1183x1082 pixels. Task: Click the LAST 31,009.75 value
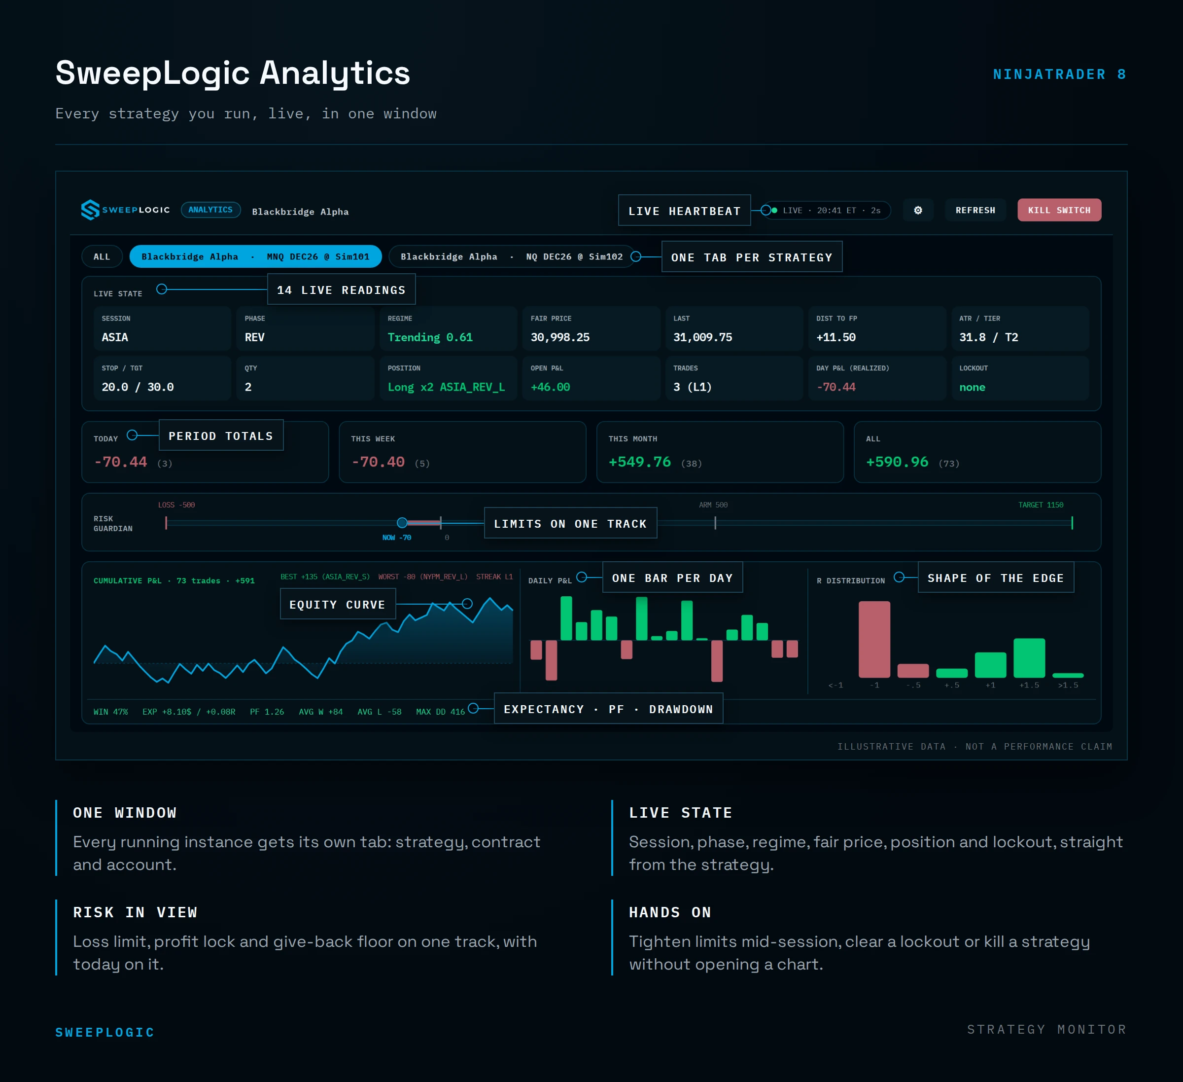[702, 337]
